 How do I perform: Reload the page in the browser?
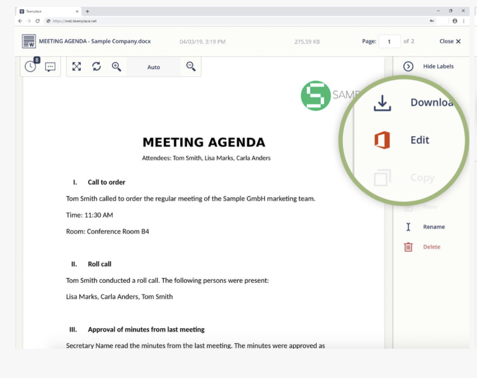[x=37, y=21]
